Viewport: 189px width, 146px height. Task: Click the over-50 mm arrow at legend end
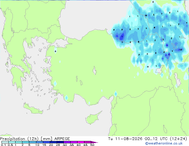point(94,142)
